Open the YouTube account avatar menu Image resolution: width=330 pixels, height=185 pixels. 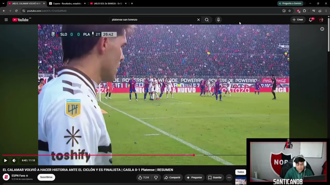[x=321, y=20]
